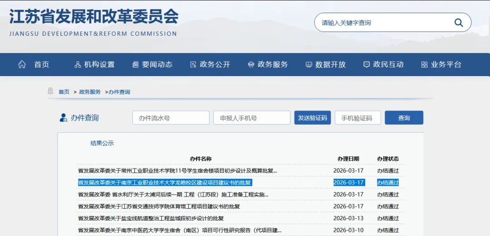
Task: Open the 机构设置 menu item
Action: [x=99, y=65]
